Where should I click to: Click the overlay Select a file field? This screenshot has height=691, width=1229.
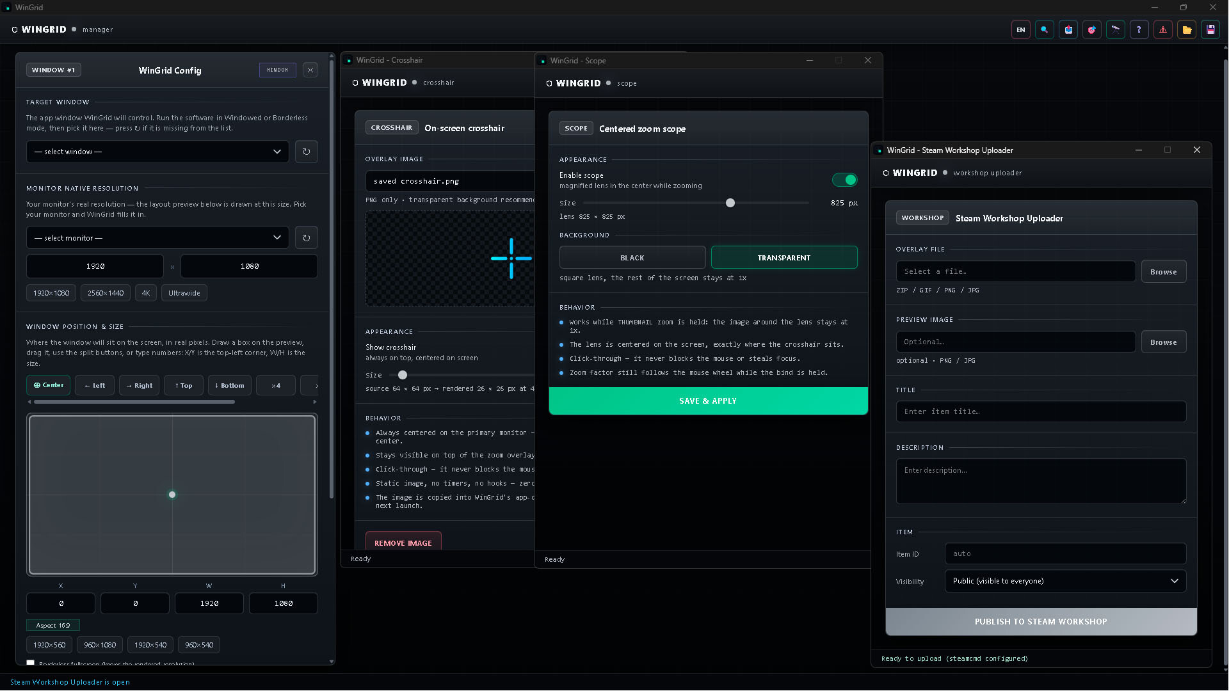click(x=1016, y=271)
